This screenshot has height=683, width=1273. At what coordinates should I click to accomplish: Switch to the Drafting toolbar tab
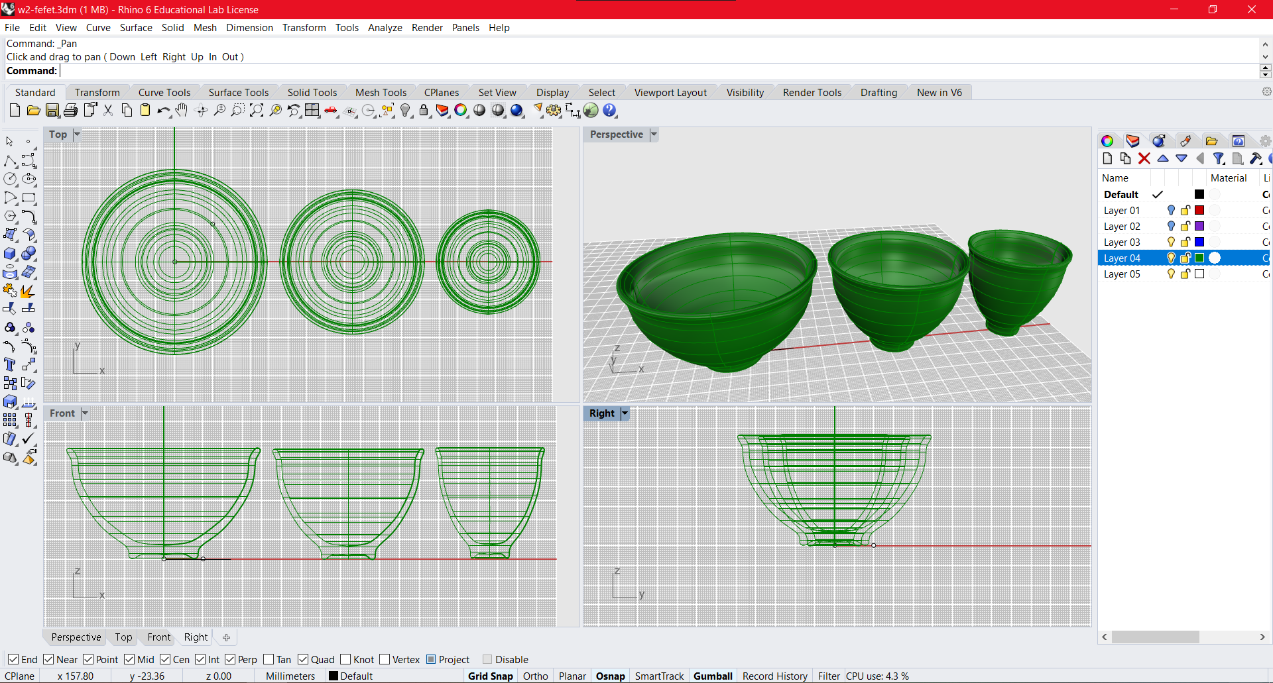click(x=879, y=93)
